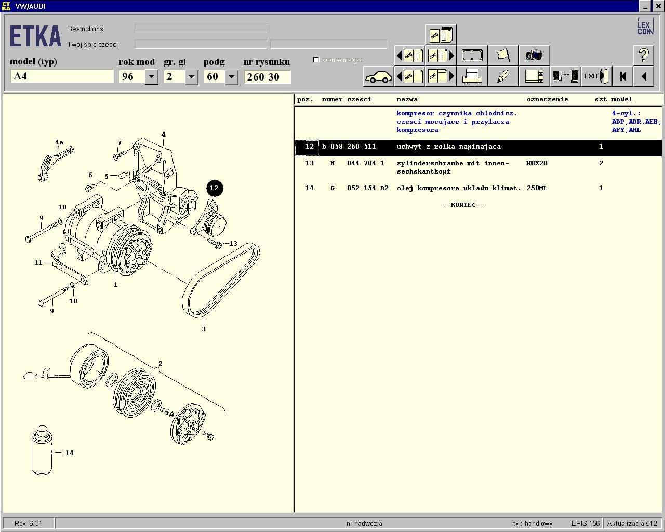Click the LEX COM logo

click(645, 27)
